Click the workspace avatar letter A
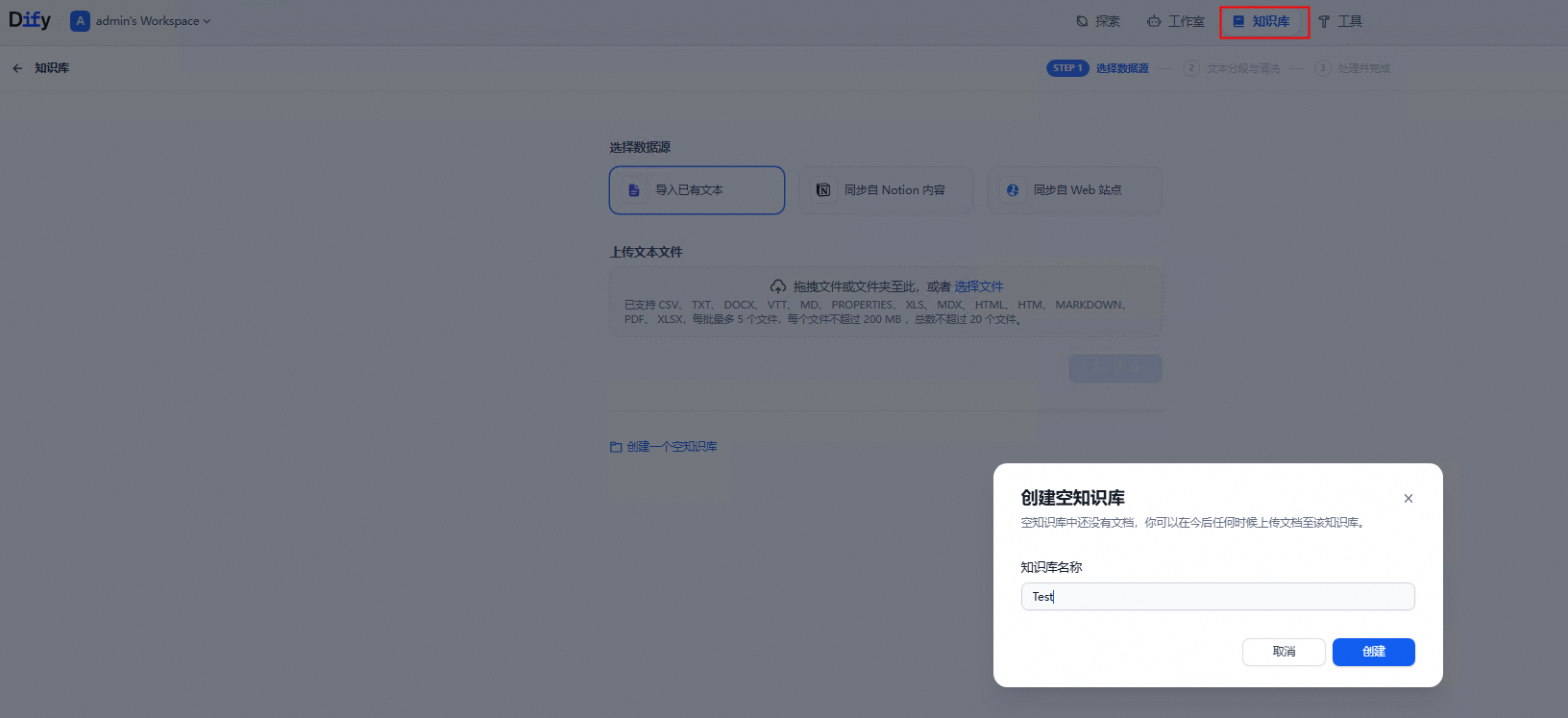 (81, 21)
